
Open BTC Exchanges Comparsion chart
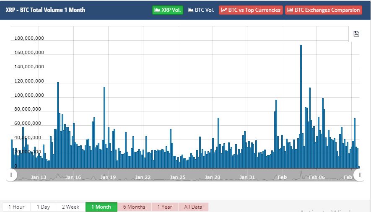(x=323, y=10)
